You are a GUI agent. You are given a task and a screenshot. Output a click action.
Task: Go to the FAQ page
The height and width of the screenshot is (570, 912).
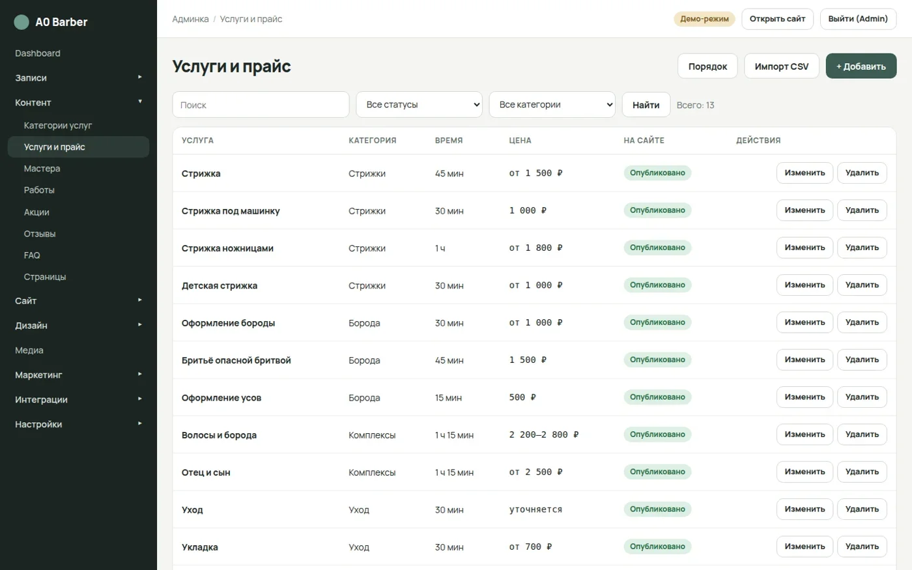pyautogui.click(x=78, y=255)
